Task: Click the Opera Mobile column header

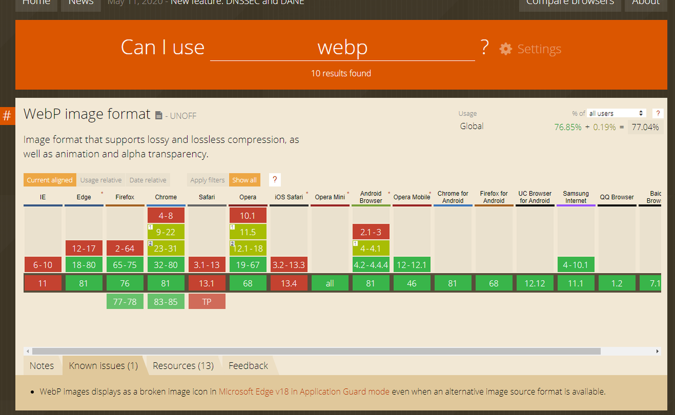Action: click(x=412, y=197)
